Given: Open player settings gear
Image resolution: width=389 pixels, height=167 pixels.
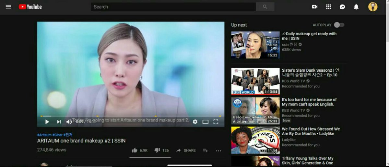Looking at the screenshot, I should point(195,122).
